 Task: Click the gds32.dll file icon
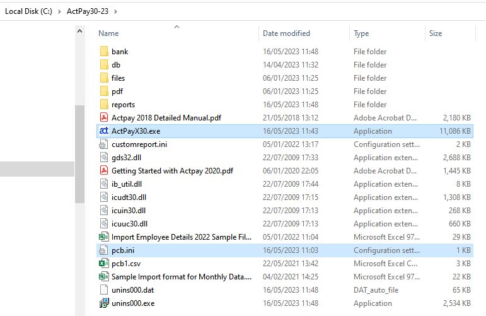(x=104, y=158)
